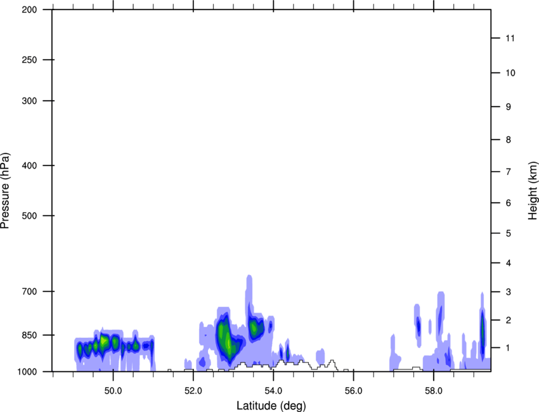Click the 400 pressure tick label
The image size is (539, 412).
pyautogui.click(x=29, y=165)
